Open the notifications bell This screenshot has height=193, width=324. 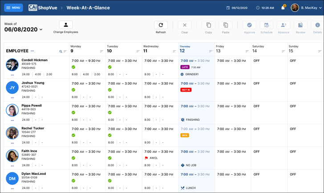tap(283, 8)
